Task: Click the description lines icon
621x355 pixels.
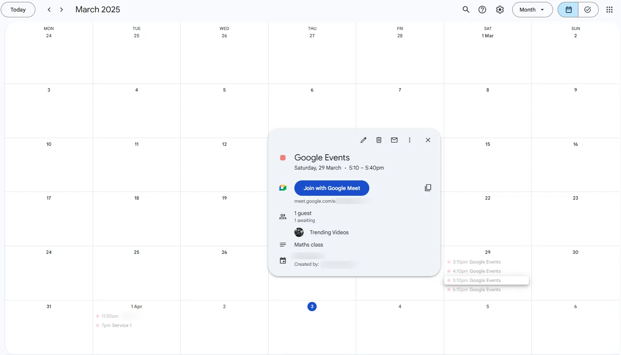Action: pyautogui.click(x=283, y=245)
